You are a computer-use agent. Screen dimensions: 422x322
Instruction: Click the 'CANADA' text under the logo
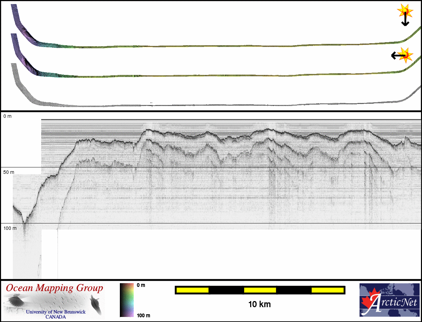click(56, 317)
